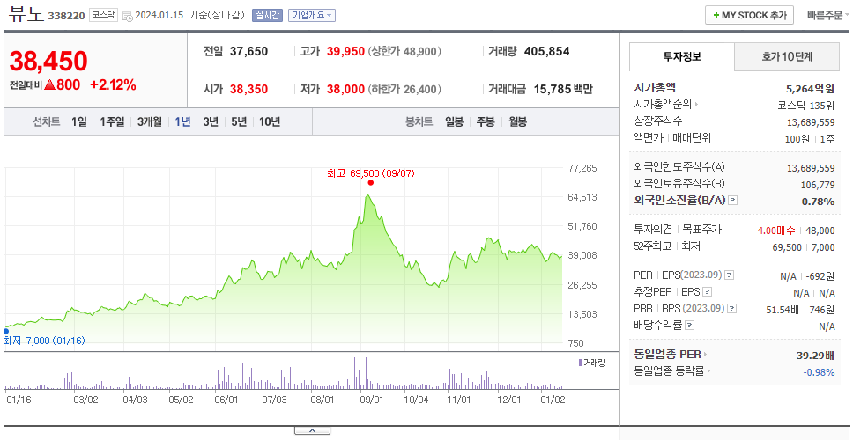
Task: Click the MY STOCK 추가 button
Action: (x=749, y=15)
